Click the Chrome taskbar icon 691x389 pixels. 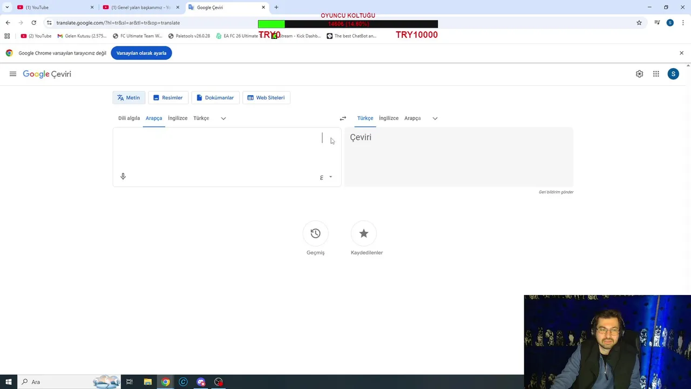165,382
